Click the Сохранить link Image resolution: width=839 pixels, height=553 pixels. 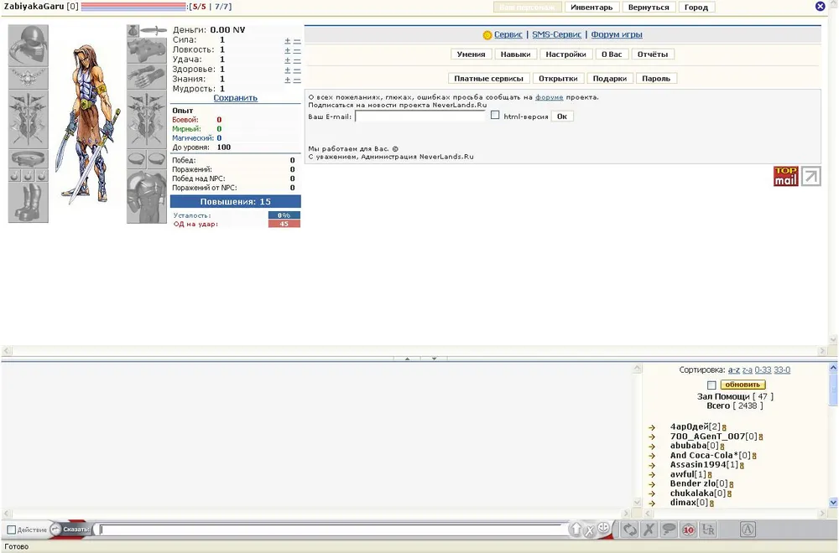tap(235, 98)
